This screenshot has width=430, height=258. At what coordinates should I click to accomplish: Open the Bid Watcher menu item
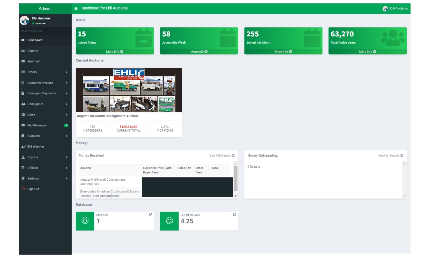point(45,146)
